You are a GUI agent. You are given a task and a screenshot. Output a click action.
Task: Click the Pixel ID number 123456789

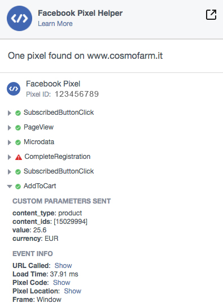pos(77,94)
